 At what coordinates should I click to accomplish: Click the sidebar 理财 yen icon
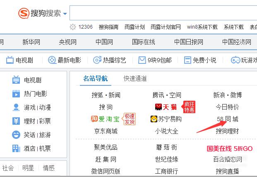16,121
